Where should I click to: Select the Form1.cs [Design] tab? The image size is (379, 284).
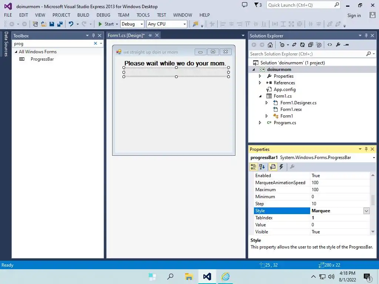click(x=126, y=35)
